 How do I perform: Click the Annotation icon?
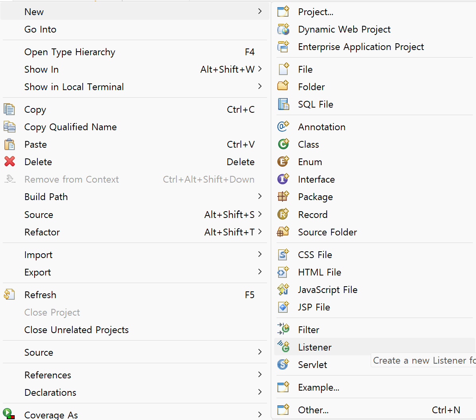pos(283,127)
